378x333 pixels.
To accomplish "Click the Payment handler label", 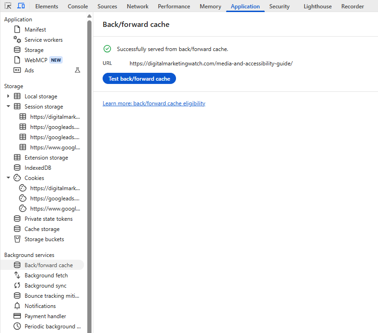I will click(46, 316).
